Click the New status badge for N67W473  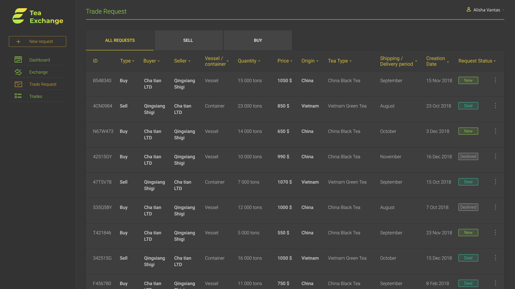(x=468, y=131)
